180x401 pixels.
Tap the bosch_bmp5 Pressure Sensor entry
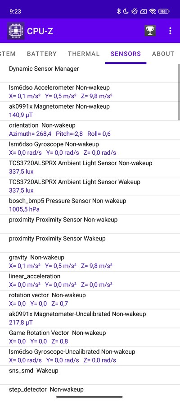pos(90,205)
